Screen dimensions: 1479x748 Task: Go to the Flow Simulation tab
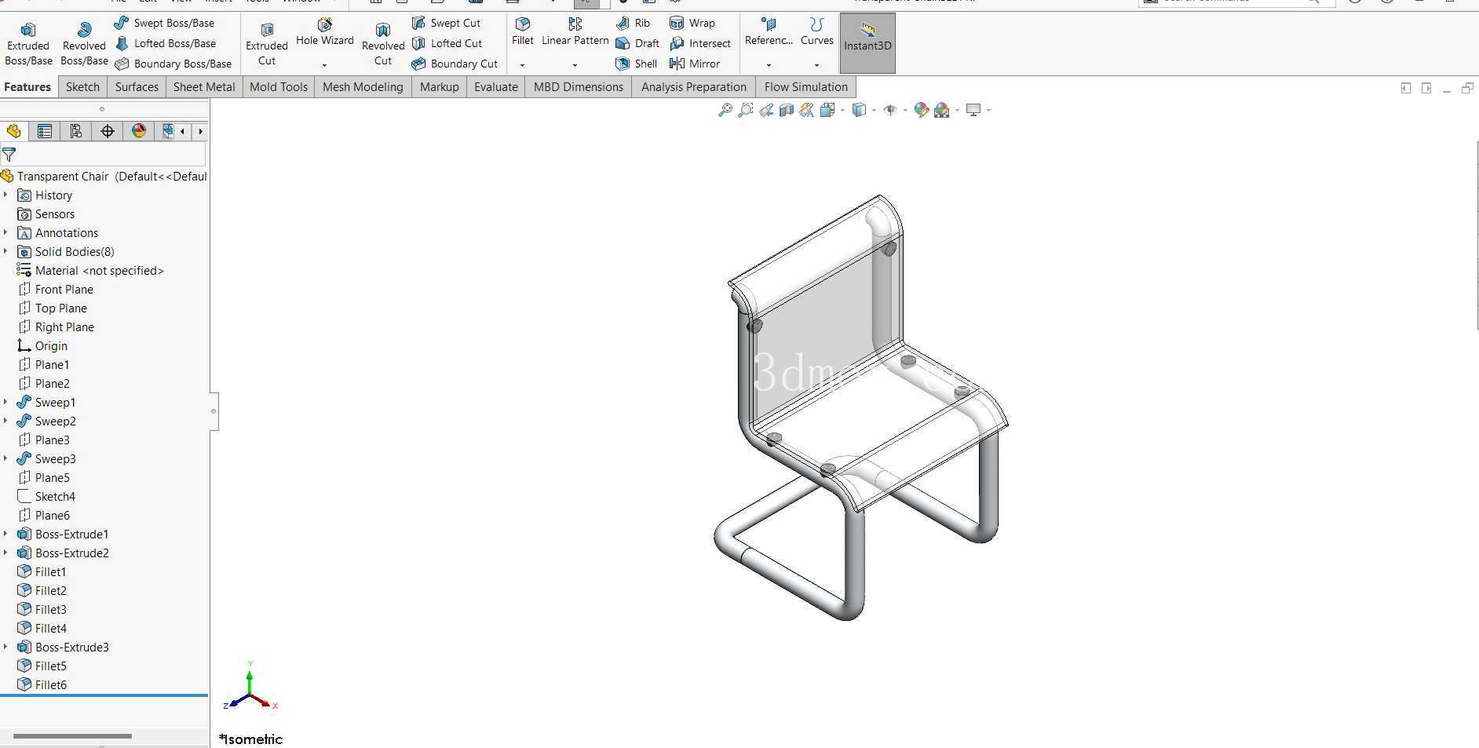(806, 86)
